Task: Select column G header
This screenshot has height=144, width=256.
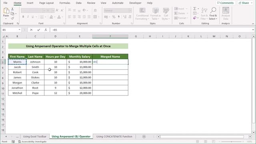Action: 136,36
